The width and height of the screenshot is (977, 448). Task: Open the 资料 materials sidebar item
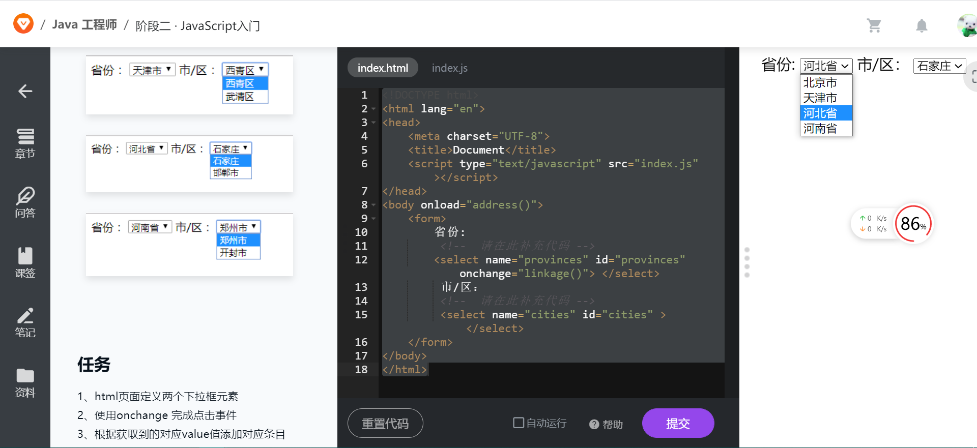(x=25, y=383)
